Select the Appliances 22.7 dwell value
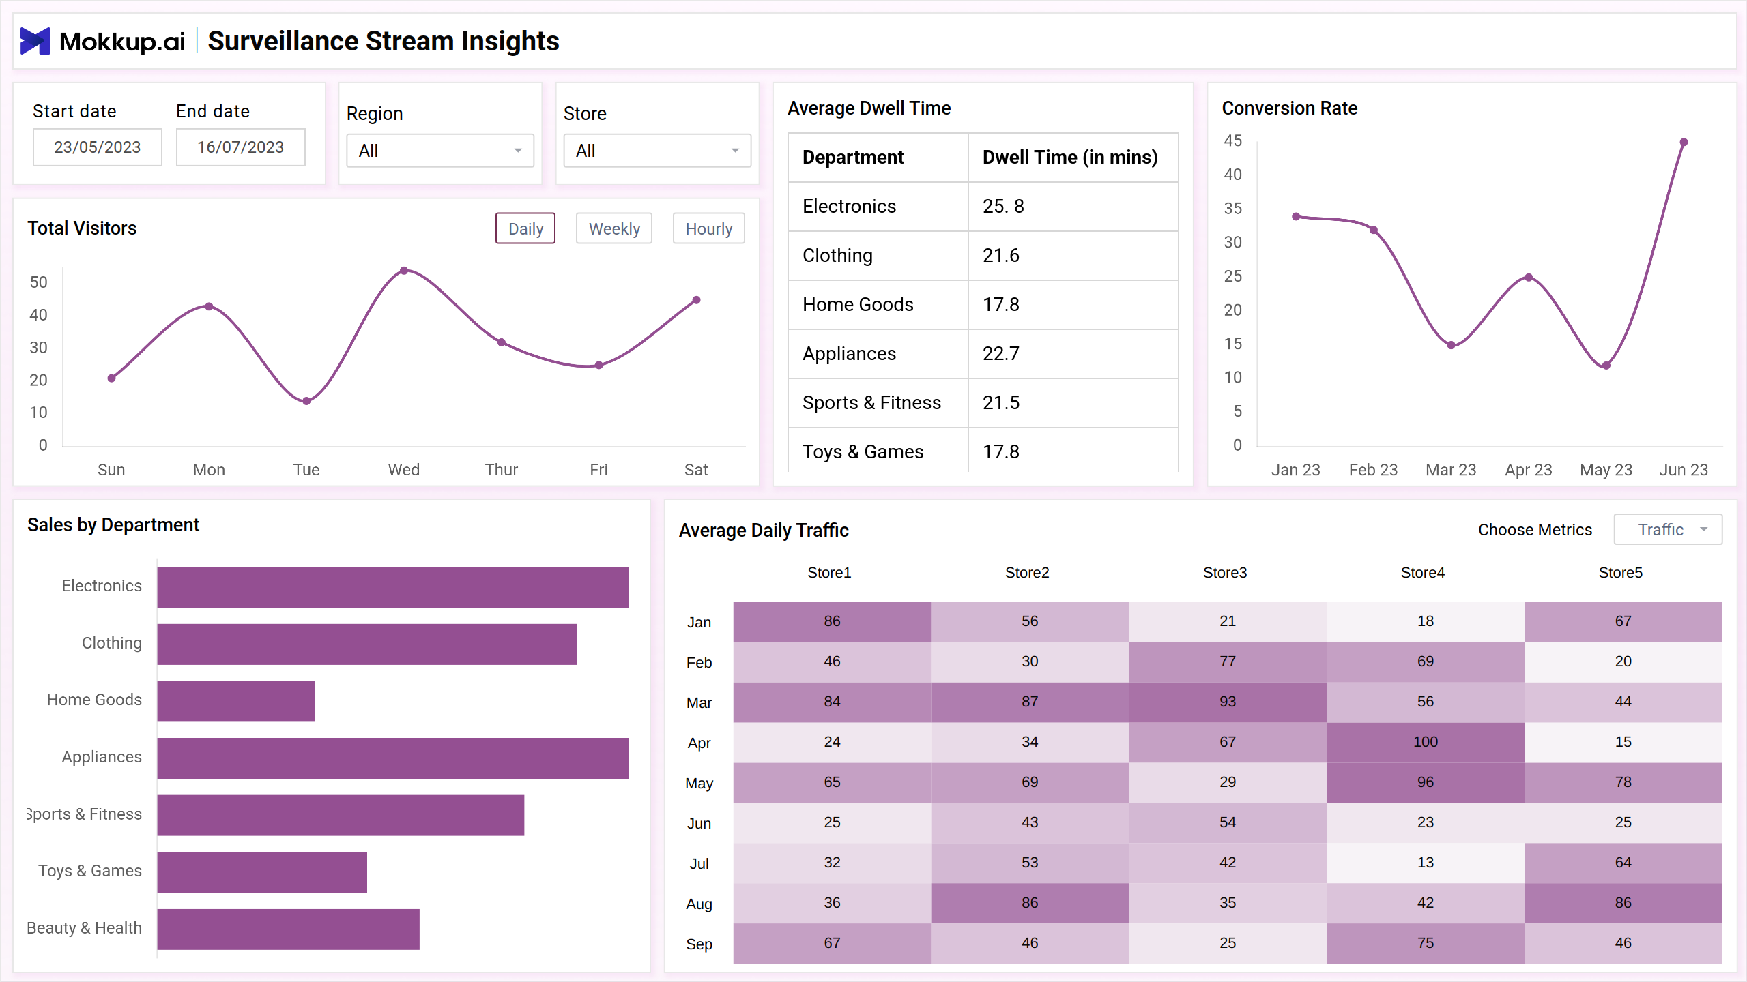Image resolution: width=1747 pixels, height=982 pixels. 1001,354
